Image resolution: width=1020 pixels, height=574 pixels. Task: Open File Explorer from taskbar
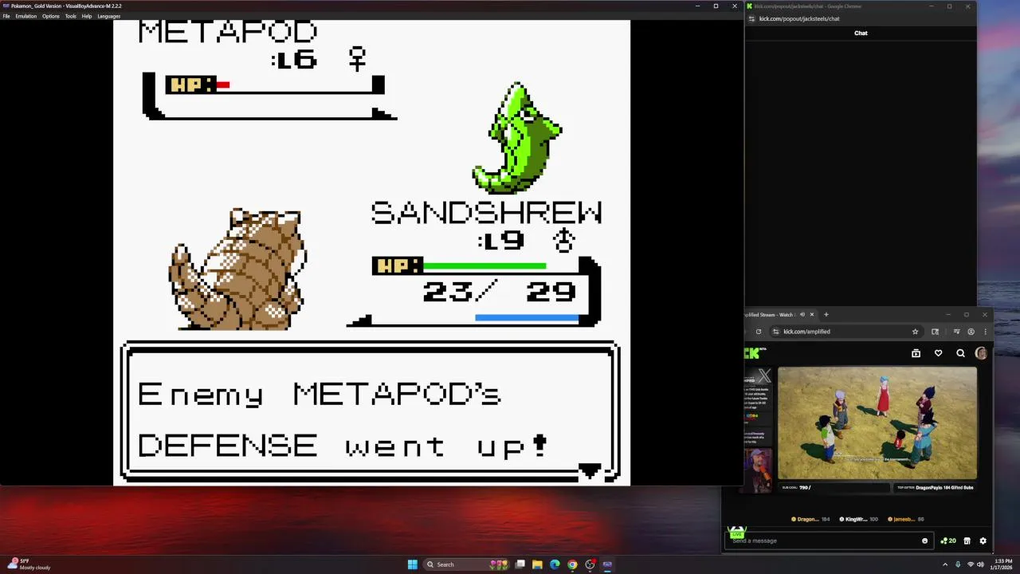(538, 564)
